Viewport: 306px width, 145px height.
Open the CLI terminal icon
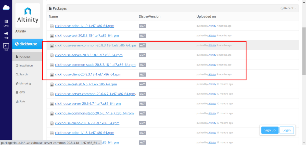pos(6,47)
